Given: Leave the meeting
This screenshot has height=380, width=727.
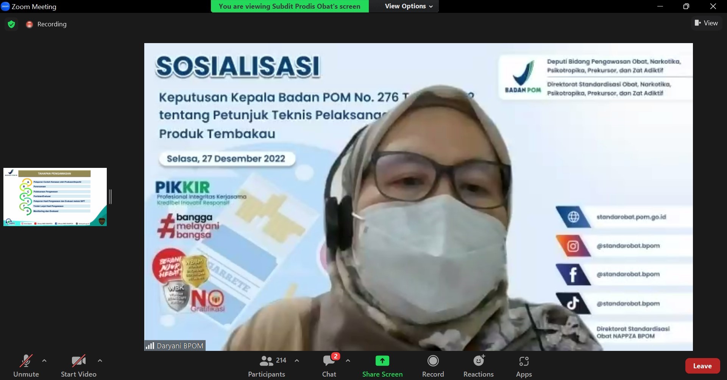Looking at the screenshot, I should click(x=702, y=366).
